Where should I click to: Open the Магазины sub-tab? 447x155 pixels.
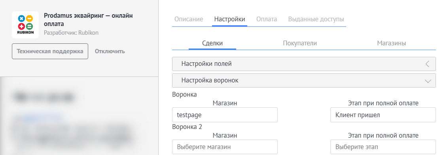tap(392, 43)
